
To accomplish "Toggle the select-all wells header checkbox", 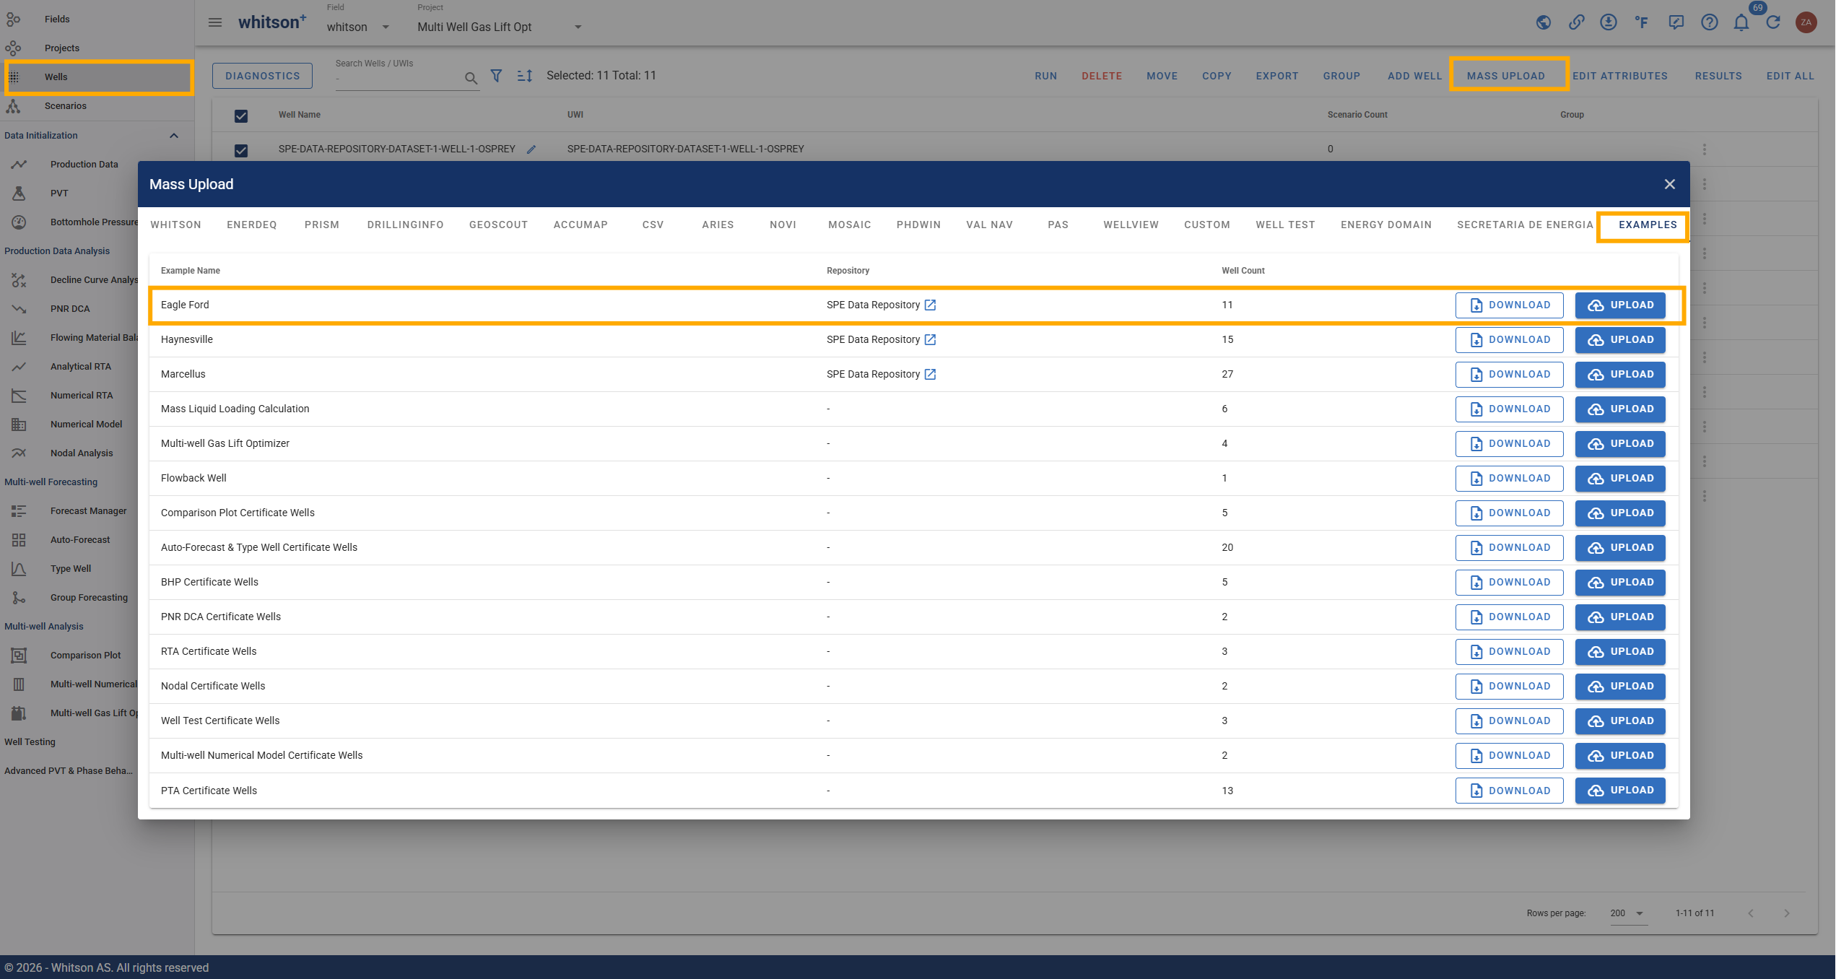I will [x=241, y=116].
